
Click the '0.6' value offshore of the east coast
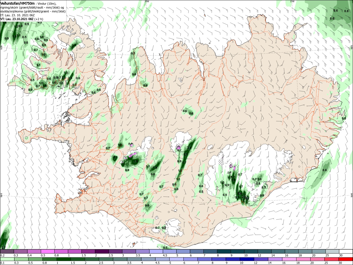(325, 170)
